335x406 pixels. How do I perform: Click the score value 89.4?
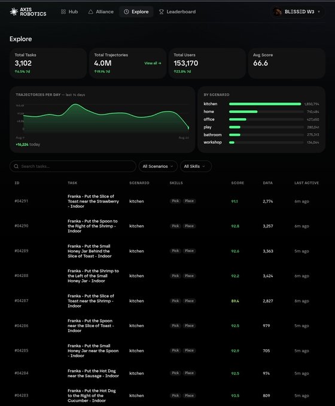[x=235, y=301]
